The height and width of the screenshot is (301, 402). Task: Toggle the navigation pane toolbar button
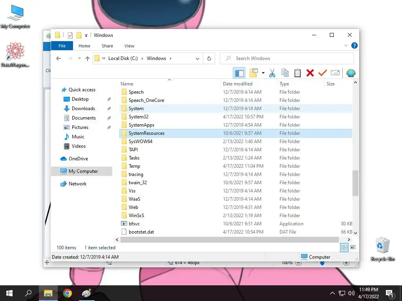[x=239, y=73]
